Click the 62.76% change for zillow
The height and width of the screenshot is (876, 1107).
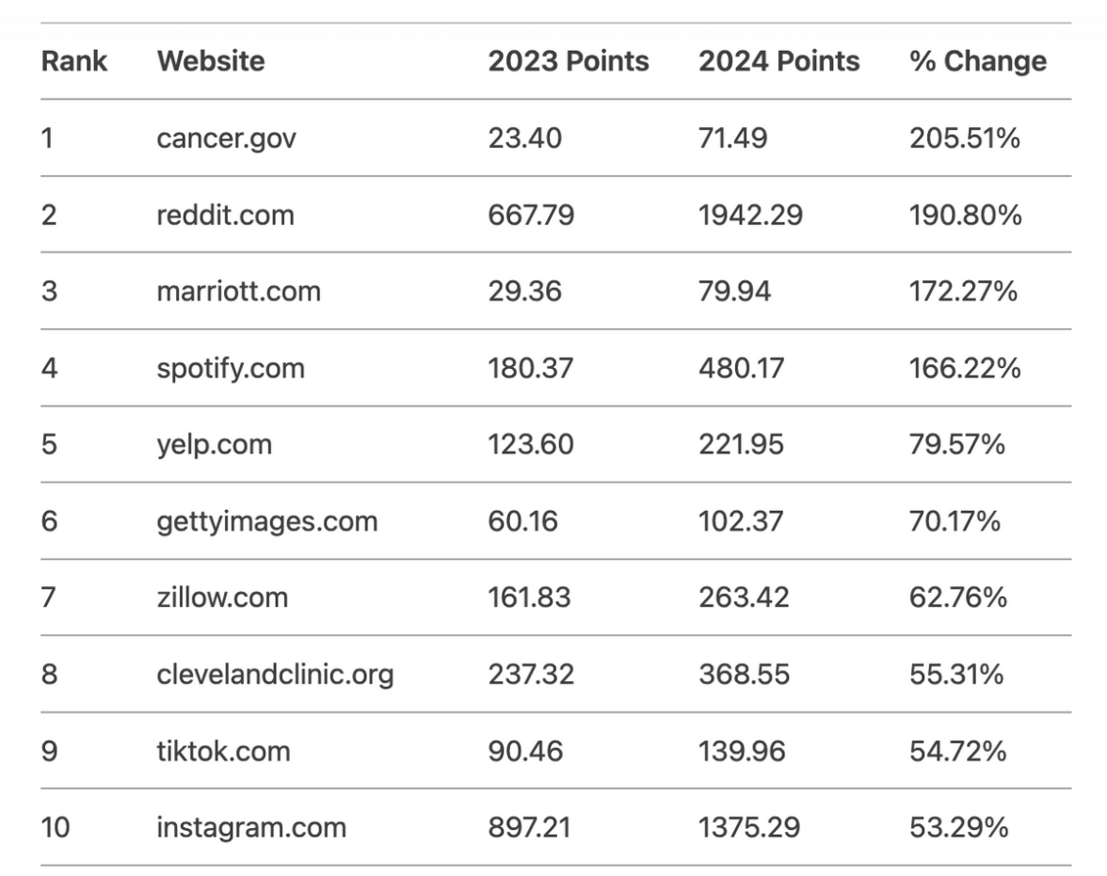click(x=955, y=597)
